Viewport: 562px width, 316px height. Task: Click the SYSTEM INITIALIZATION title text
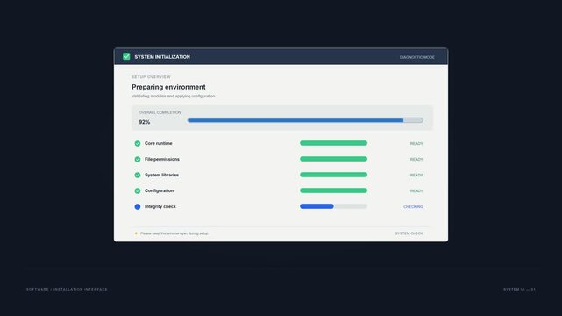[x=162, y=57]
